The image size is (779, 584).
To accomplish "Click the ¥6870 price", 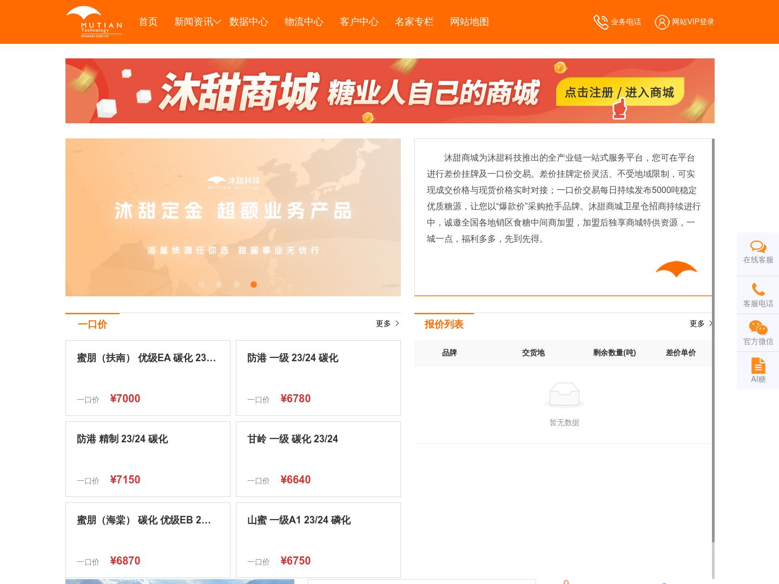I will point(125,561).
